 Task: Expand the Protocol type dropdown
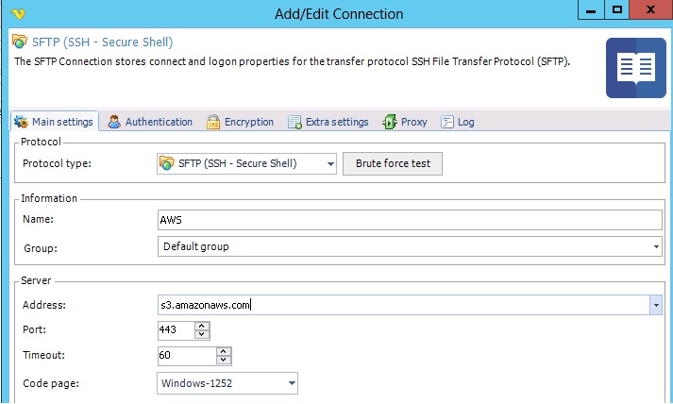coord(330,163)
